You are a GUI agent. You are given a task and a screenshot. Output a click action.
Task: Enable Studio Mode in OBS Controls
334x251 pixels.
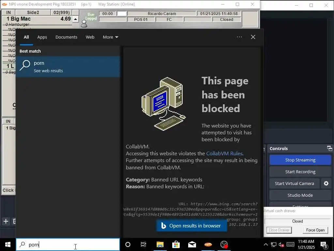point(300,195)
